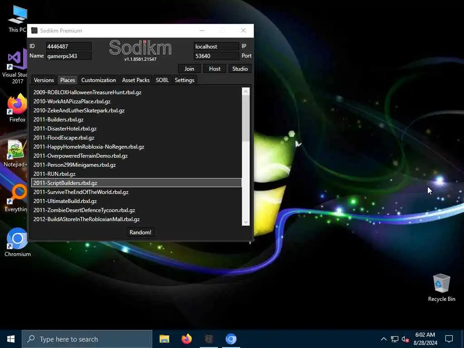
Task: Open the Customization tab
Action: click(x=98, y=80)
